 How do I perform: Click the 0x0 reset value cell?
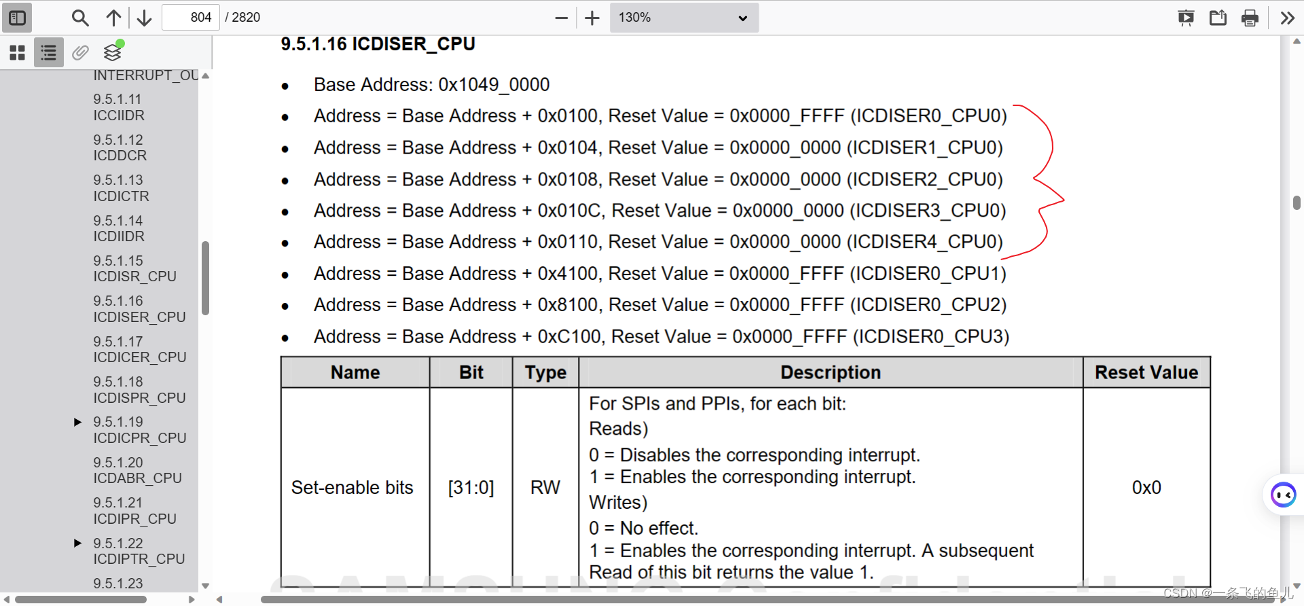(x=1146, y=488)
